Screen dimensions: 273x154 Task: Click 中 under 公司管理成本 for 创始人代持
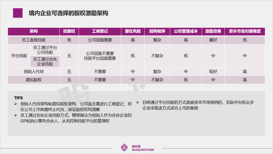click(x=186, y=72)
